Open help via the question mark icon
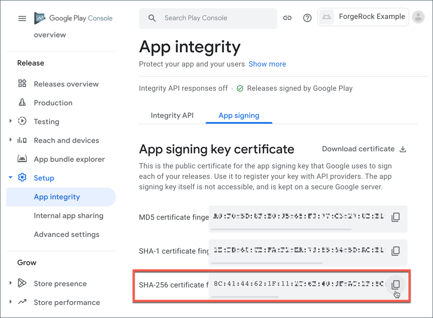The width and height of the screenshot is (433, 318). [x=307, y=18]
